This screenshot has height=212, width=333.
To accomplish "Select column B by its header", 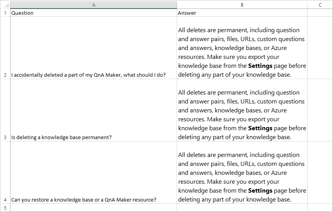I will [x=242, y=5].
